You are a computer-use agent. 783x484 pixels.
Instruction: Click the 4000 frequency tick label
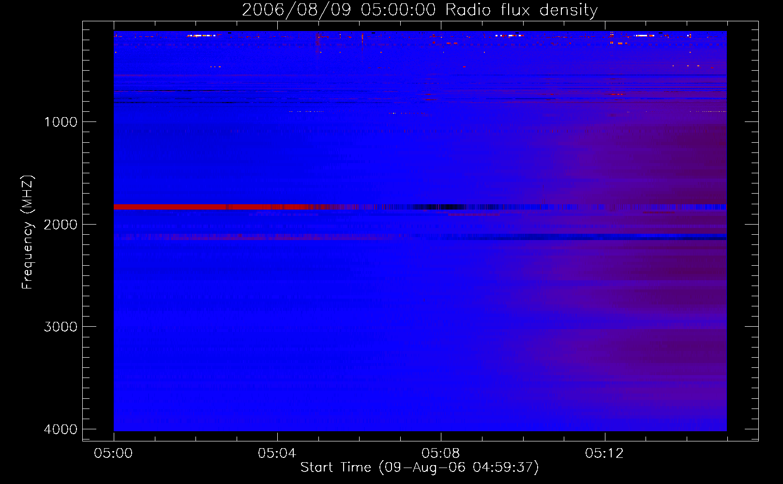point(61,429)
